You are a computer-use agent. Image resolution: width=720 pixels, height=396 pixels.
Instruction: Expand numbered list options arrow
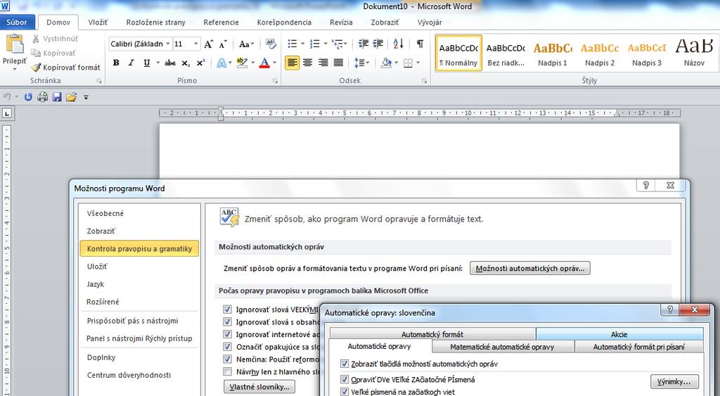[x=326, y=44]
